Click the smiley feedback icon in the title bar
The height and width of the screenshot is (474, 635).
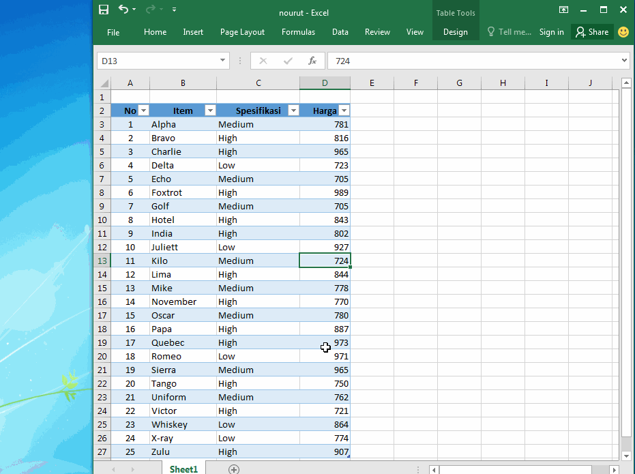tap(623, 31)
